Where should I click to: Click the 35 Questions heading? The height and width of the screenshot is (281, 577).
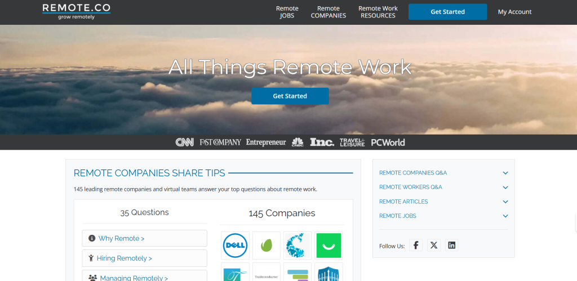point(145,212)
